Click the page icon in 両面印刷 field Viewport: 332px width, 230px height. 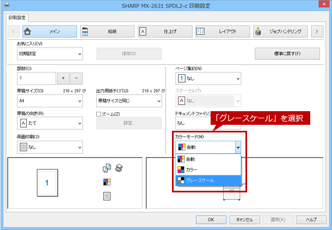[23, 147]
